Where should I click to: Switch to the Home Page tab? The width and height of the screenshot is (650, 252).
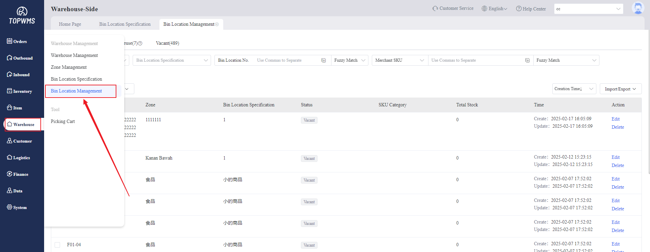click(70, 24)
